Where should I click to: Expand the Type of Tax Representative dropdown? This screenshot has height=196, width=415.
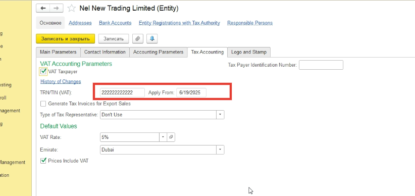pyautogui.click(x=220, y=115)
